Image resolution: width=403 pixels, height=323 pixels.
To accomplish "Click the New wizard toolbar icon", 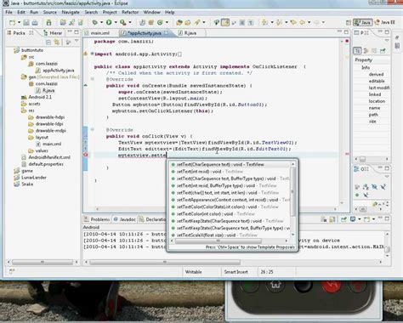I will click(12, 22).
